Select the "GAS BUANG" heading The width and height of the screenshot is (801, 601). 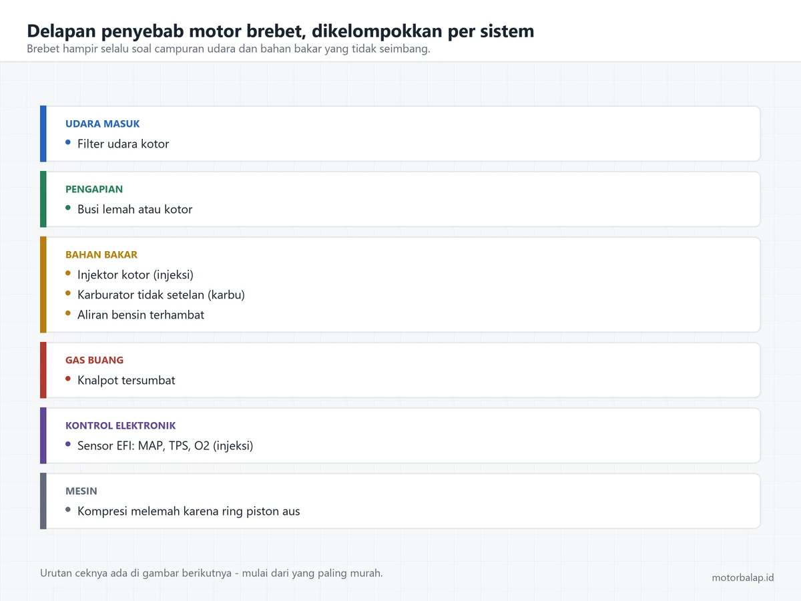coord(94,360)
